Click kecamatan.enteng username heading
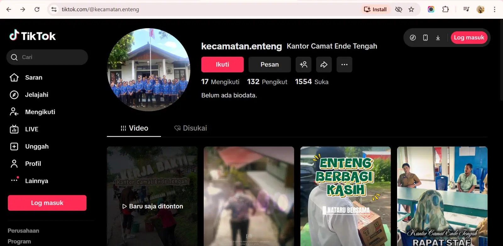 [241, 46]
